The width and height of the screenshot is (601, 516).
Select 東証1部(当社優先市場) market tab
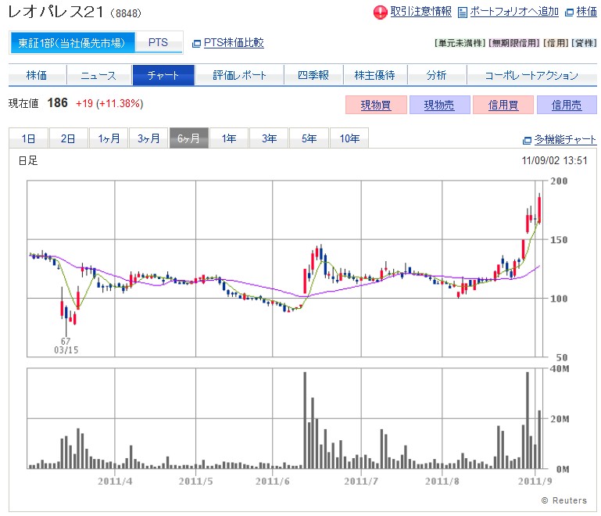[72, 42]
